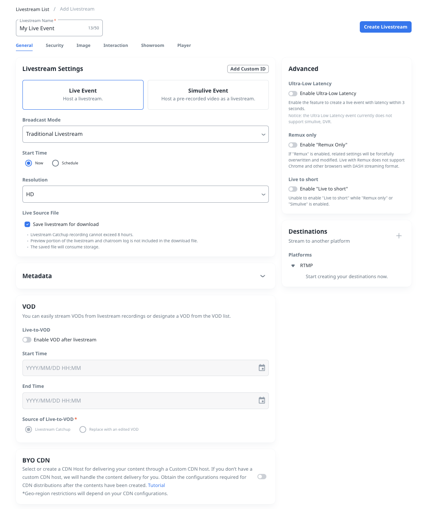
Task: Click the plus icon to add destination
Action: 399,236
